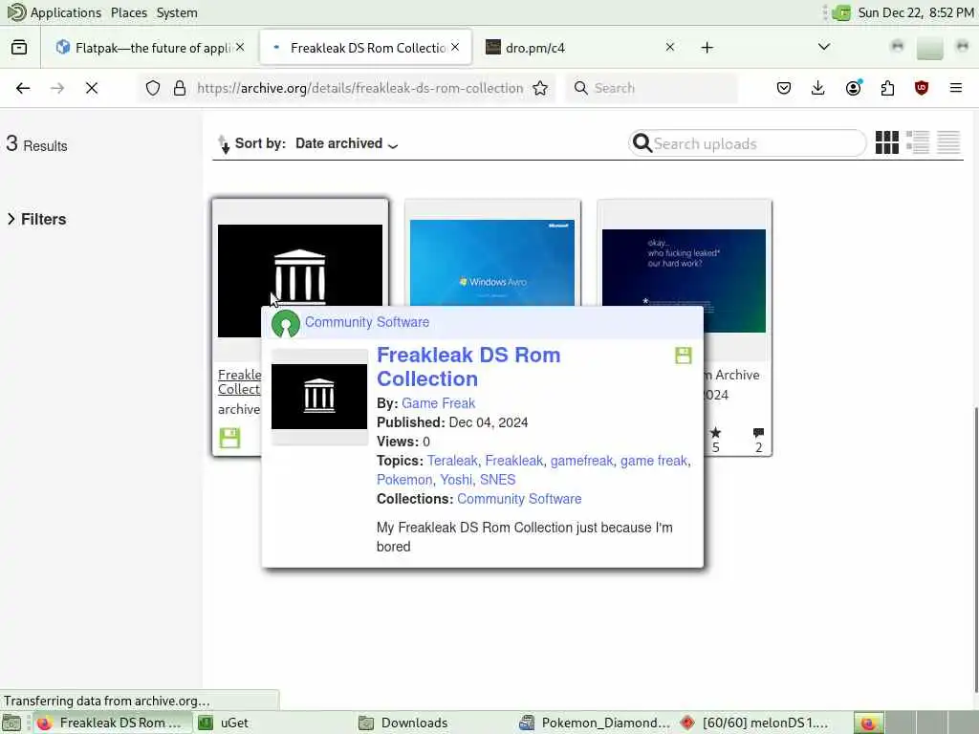Close the Freakleak DS Rom Collection tab
Image resolution: width=979 pixels, height=734 pixels.
pyautogui.click(x=455, y=48)
